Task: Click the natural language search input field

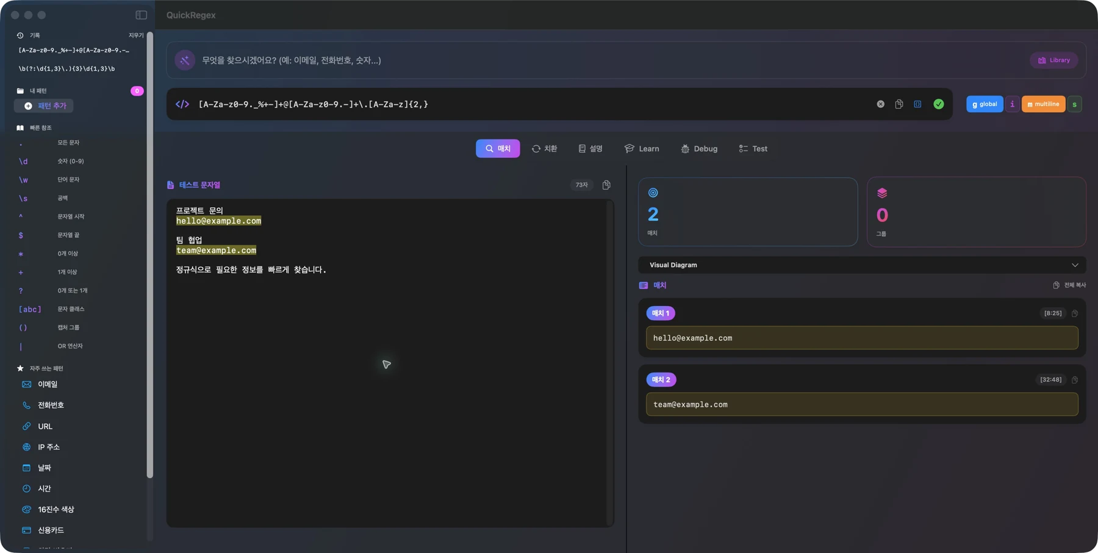Action: [613, 60]
